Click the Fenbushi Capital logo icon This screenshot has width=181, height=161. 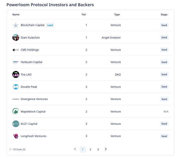[16, 62]
